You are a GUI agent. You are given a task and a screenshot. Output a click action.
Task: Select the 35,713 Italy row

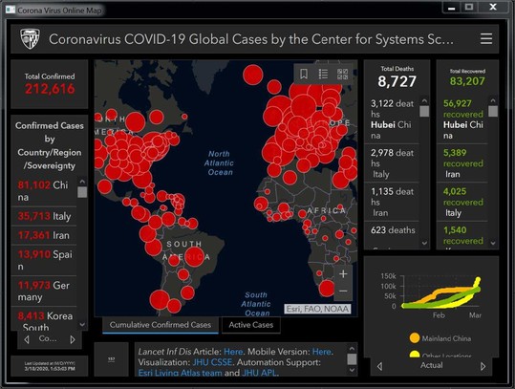(44, 216)
